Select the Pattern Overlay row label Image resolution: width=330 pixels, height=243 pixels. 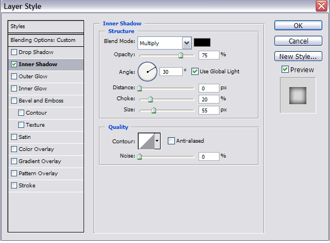pos(38,174)
